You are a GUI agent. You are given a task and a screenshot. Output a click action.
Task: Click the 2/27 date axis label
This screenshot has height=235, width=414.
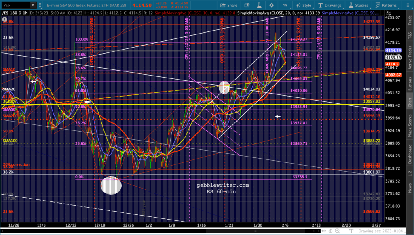click(x=376, y=225)
